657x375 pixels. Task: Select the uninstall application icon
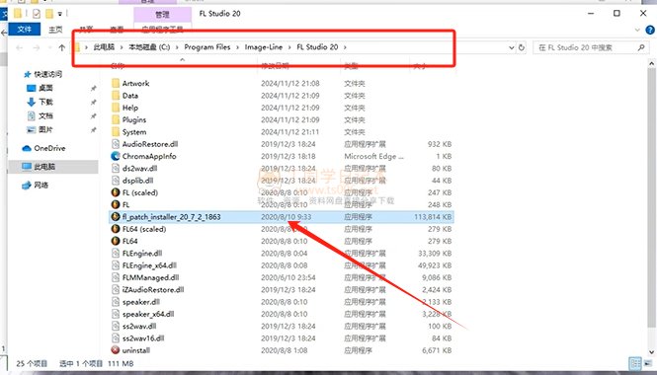point(116,350)
